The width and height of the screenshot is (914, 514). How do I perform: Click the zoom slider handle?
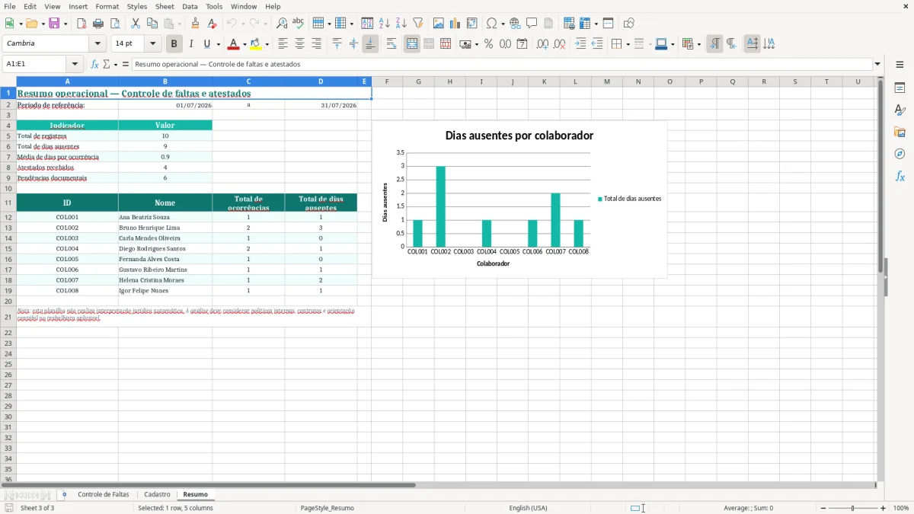point(853,508)
